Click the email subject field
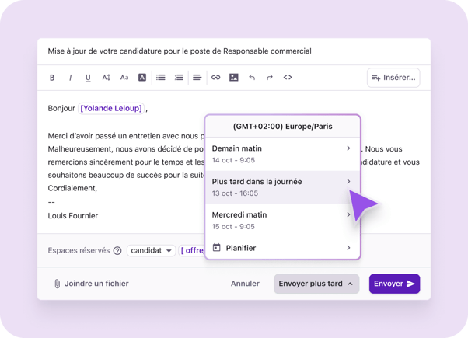Viewport: 468px width, 338px height. tap(234, 51)
